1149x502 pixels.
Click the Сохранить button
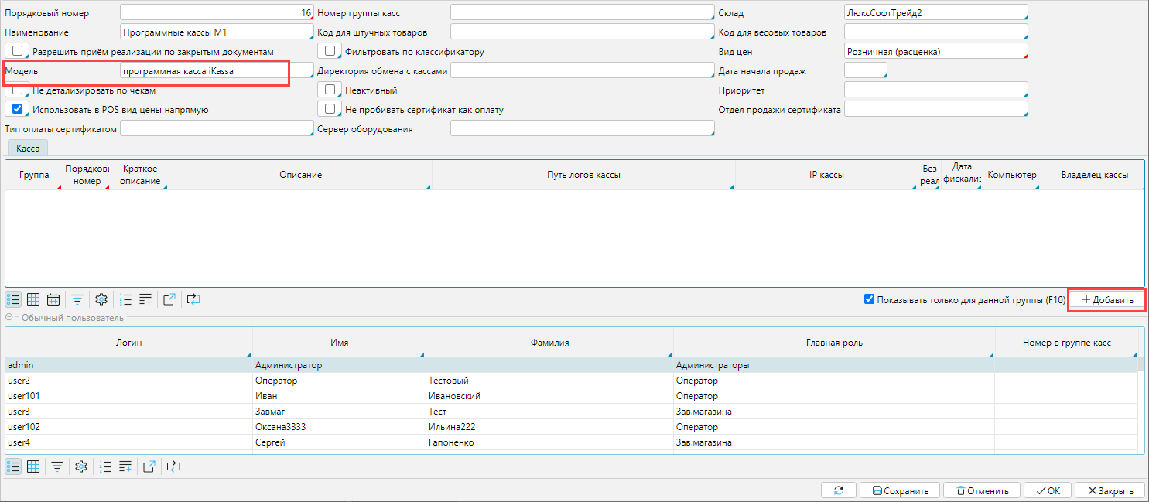point(900,490)
